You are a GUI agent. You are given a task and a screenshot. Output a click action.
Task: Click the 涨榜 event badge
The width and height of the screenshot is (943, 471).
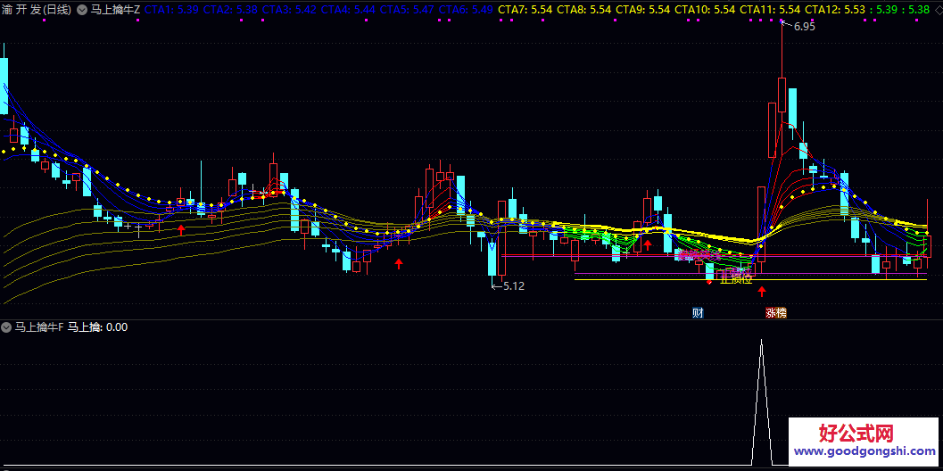(x=775, y=312)
